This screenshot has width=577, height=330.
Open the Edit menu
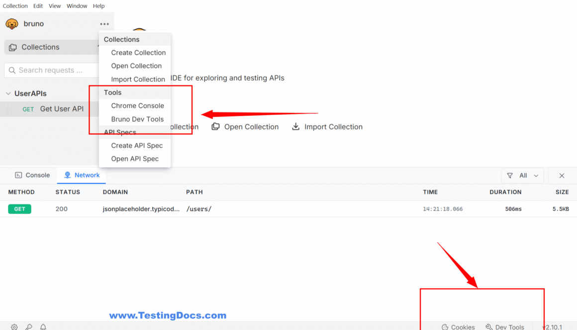[x=38, y=6]
